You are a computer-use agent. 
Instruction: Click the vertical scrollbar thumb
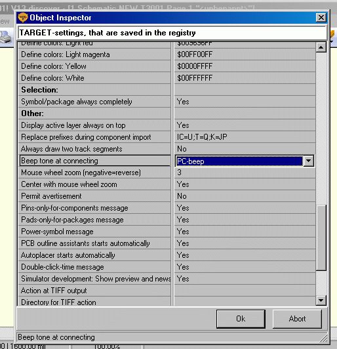[321, 237]
